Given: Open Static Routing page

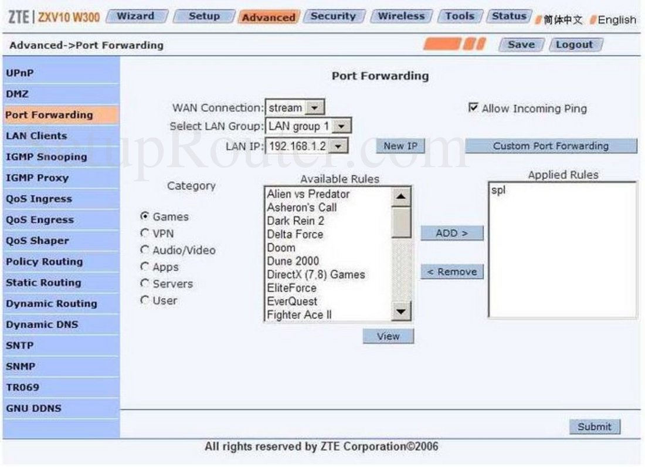Looking at the screenshot, I should [61, 283].
